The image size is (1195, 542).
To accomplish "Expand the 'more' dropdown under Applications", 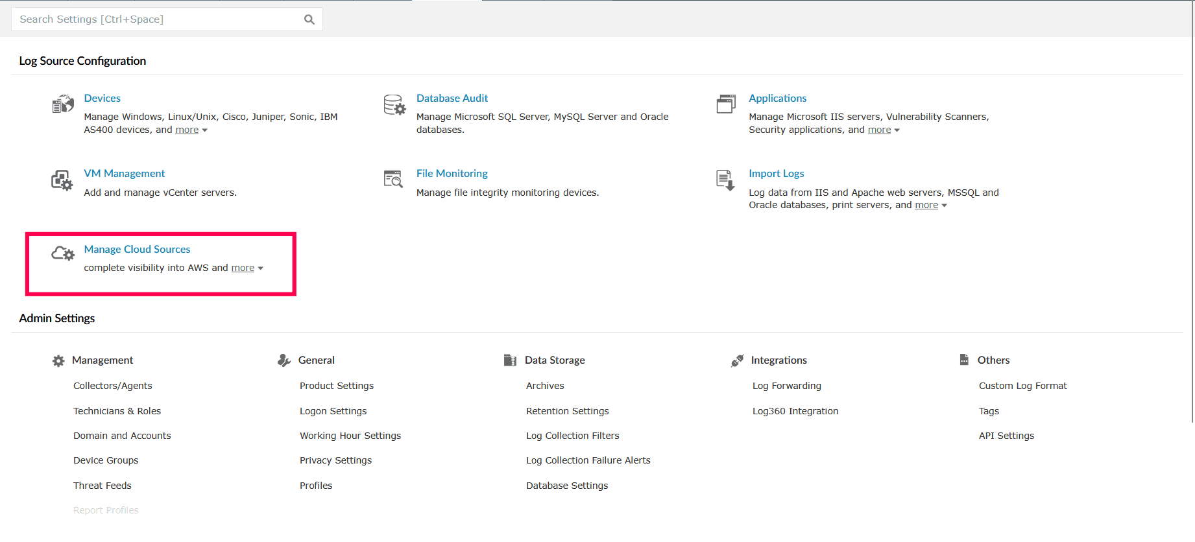I will point(884,130).
